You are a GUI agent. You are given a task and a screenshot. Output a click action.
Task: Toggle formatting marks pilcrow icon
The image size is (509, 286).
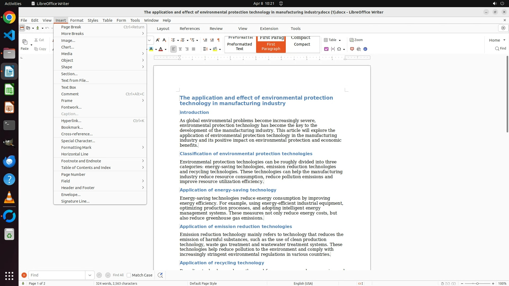(x=218, y=40)
